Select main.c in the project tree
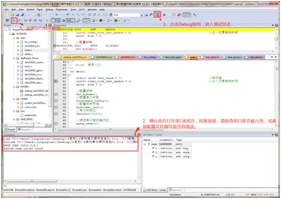281x199 pixels. coord(28,50)
